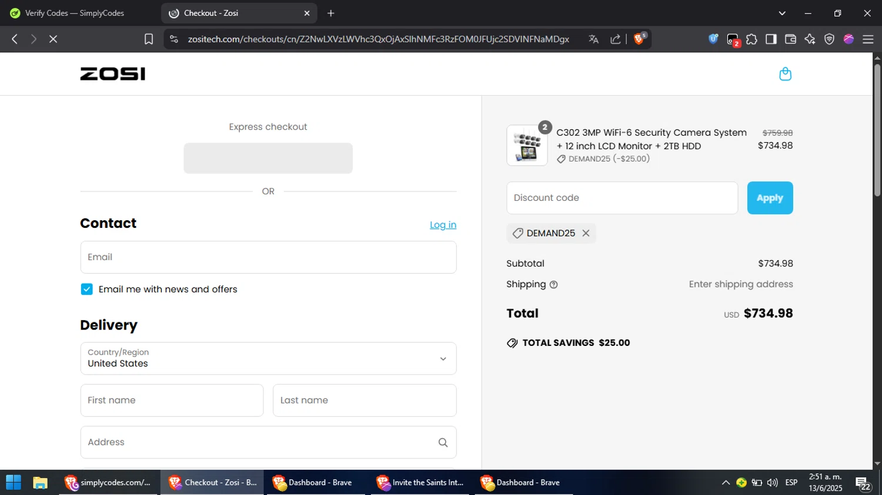The image size is (882, 495).
Task: Toggle the browser sidebar panel
Action: pyautogui.click(x=771, y=39)
